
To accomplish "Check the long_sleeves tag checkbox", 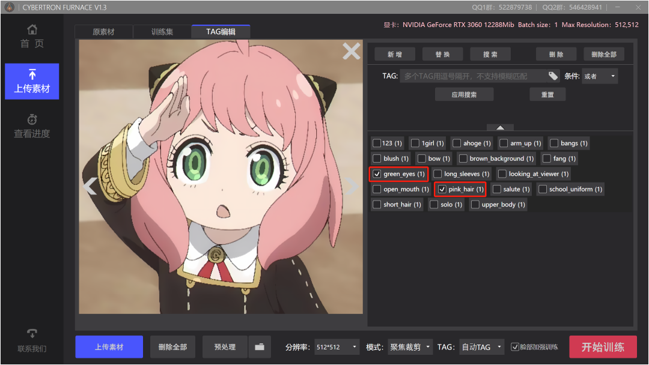I will (437, 173).
